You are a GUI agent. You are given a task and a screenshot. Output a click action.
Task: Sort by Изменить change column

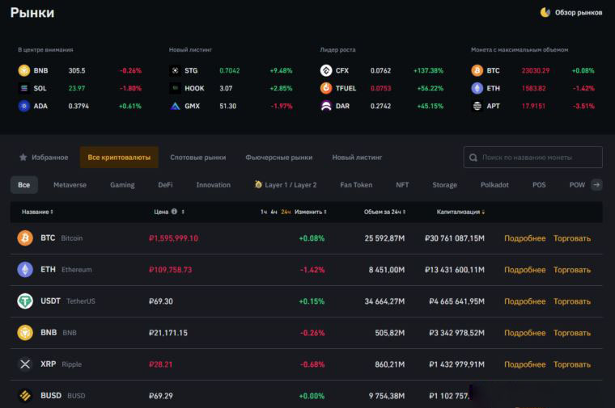(310, 212)
